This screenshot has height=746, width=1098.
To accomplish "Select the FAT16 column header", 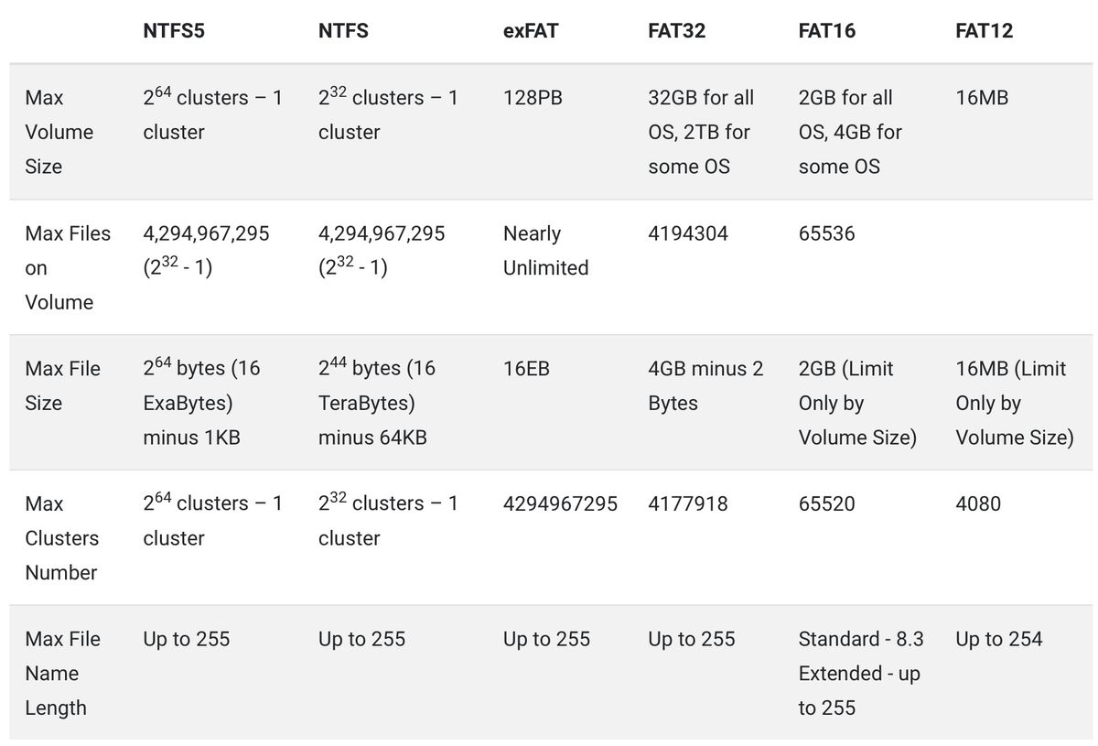I will (x=827, y=30).
